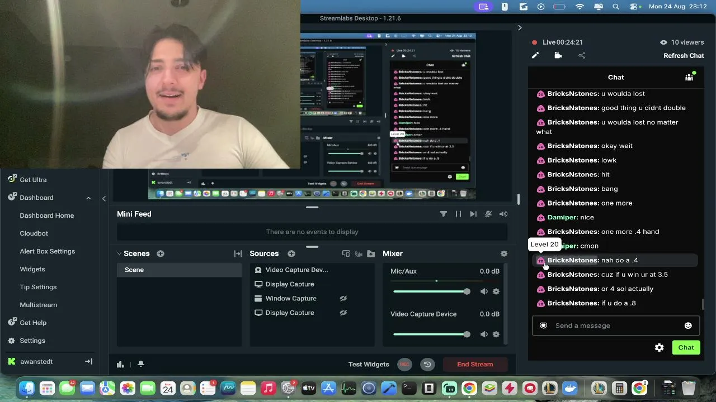The height and width of the screenshot is (402, 716).
Task: Open Settings in sidebar
Action: pyautogui.click(x=32, y=341)
